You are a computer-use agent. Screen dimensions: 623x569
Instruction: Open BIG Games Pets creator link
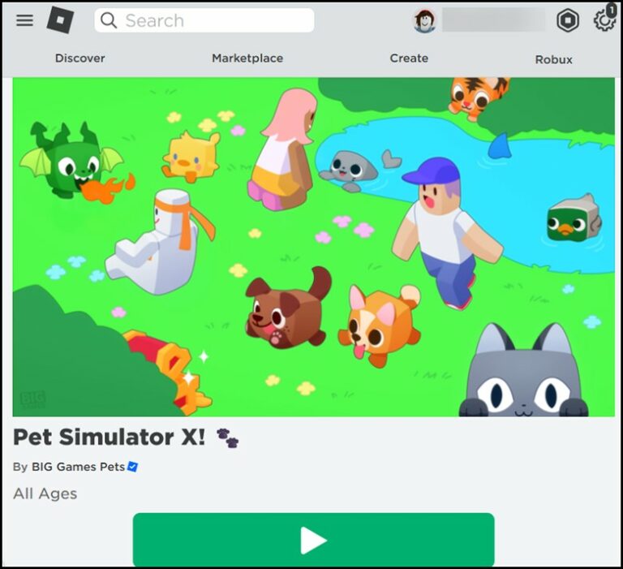(78, 467)
